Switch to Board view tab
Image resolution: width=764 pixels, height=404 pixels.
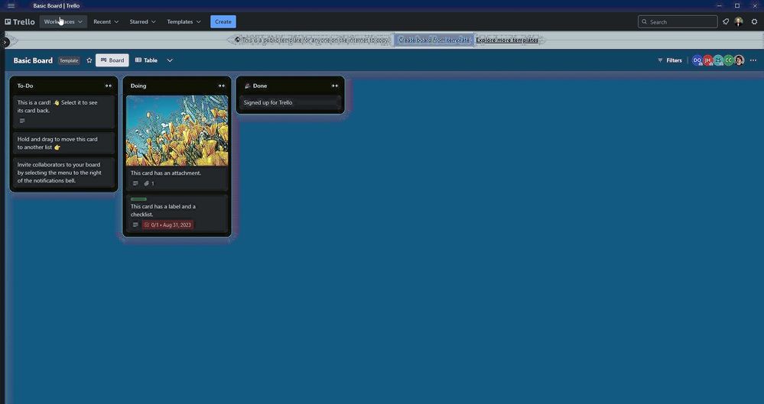tap(112, 60)
